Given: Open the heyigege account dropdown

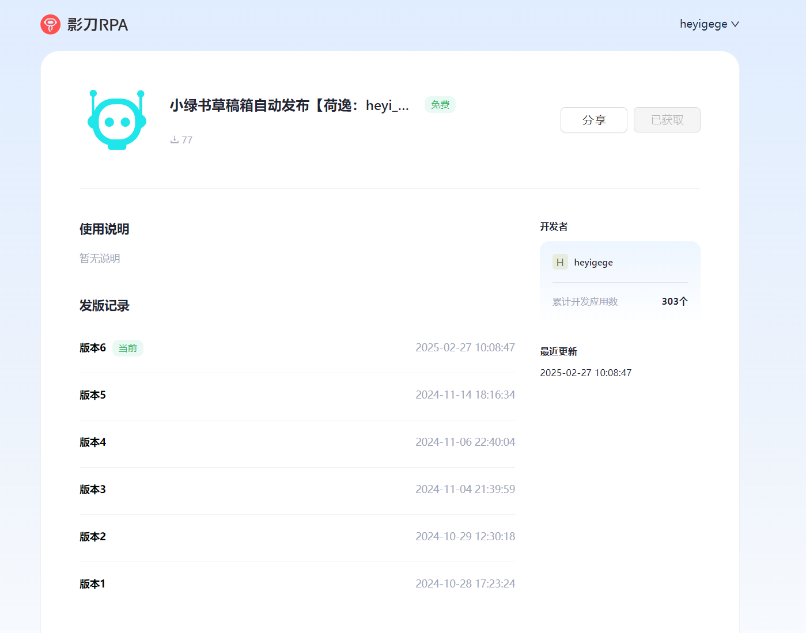Looking at the screenshot, I should coord(709,24).
